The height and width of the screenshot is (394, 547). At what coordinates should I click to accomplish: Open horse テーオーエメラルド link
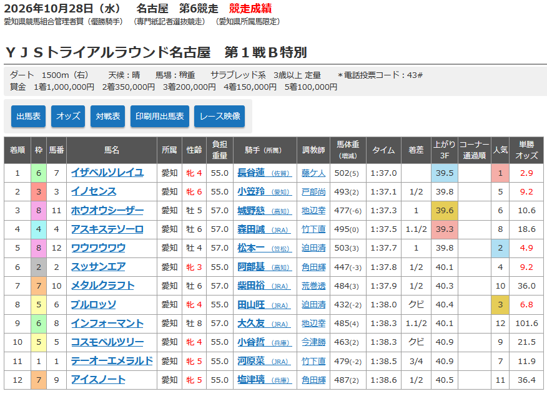coord(112,361)
